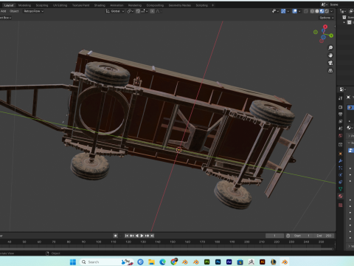Open File Explorer from taskbar
354x266 pixels.
(151, 262)
